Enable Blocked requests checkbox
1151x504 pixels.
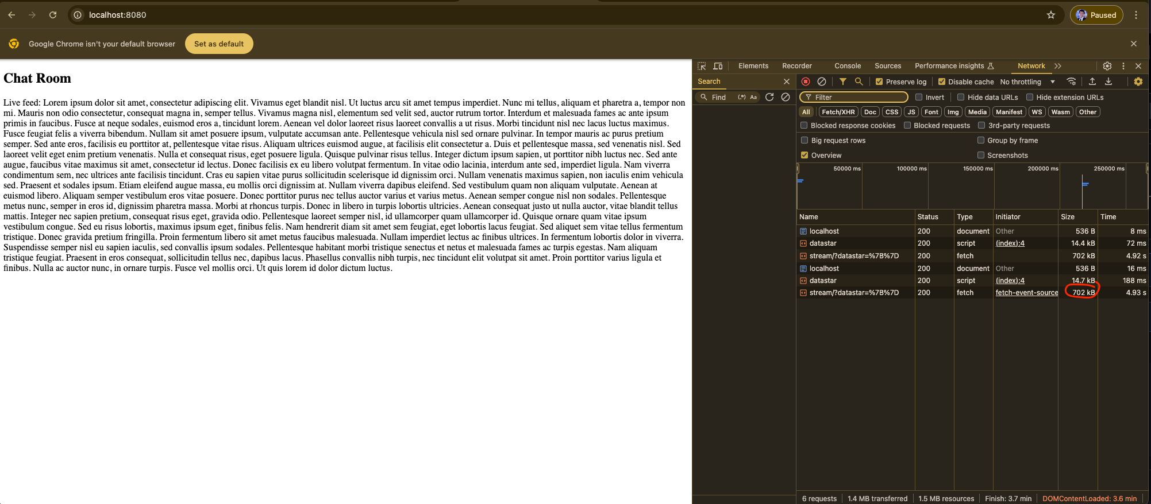(x=907, y=125)
